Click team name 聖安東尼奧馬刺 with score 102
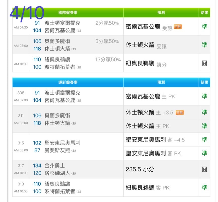This screenshot has height=202, width=218. [x=62, y=143]
